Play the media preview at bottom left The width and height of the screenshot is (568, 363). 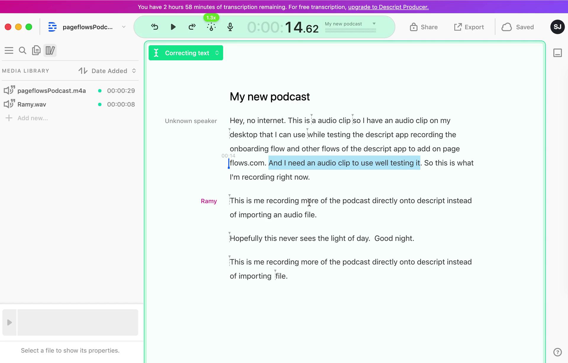[9, 322]
